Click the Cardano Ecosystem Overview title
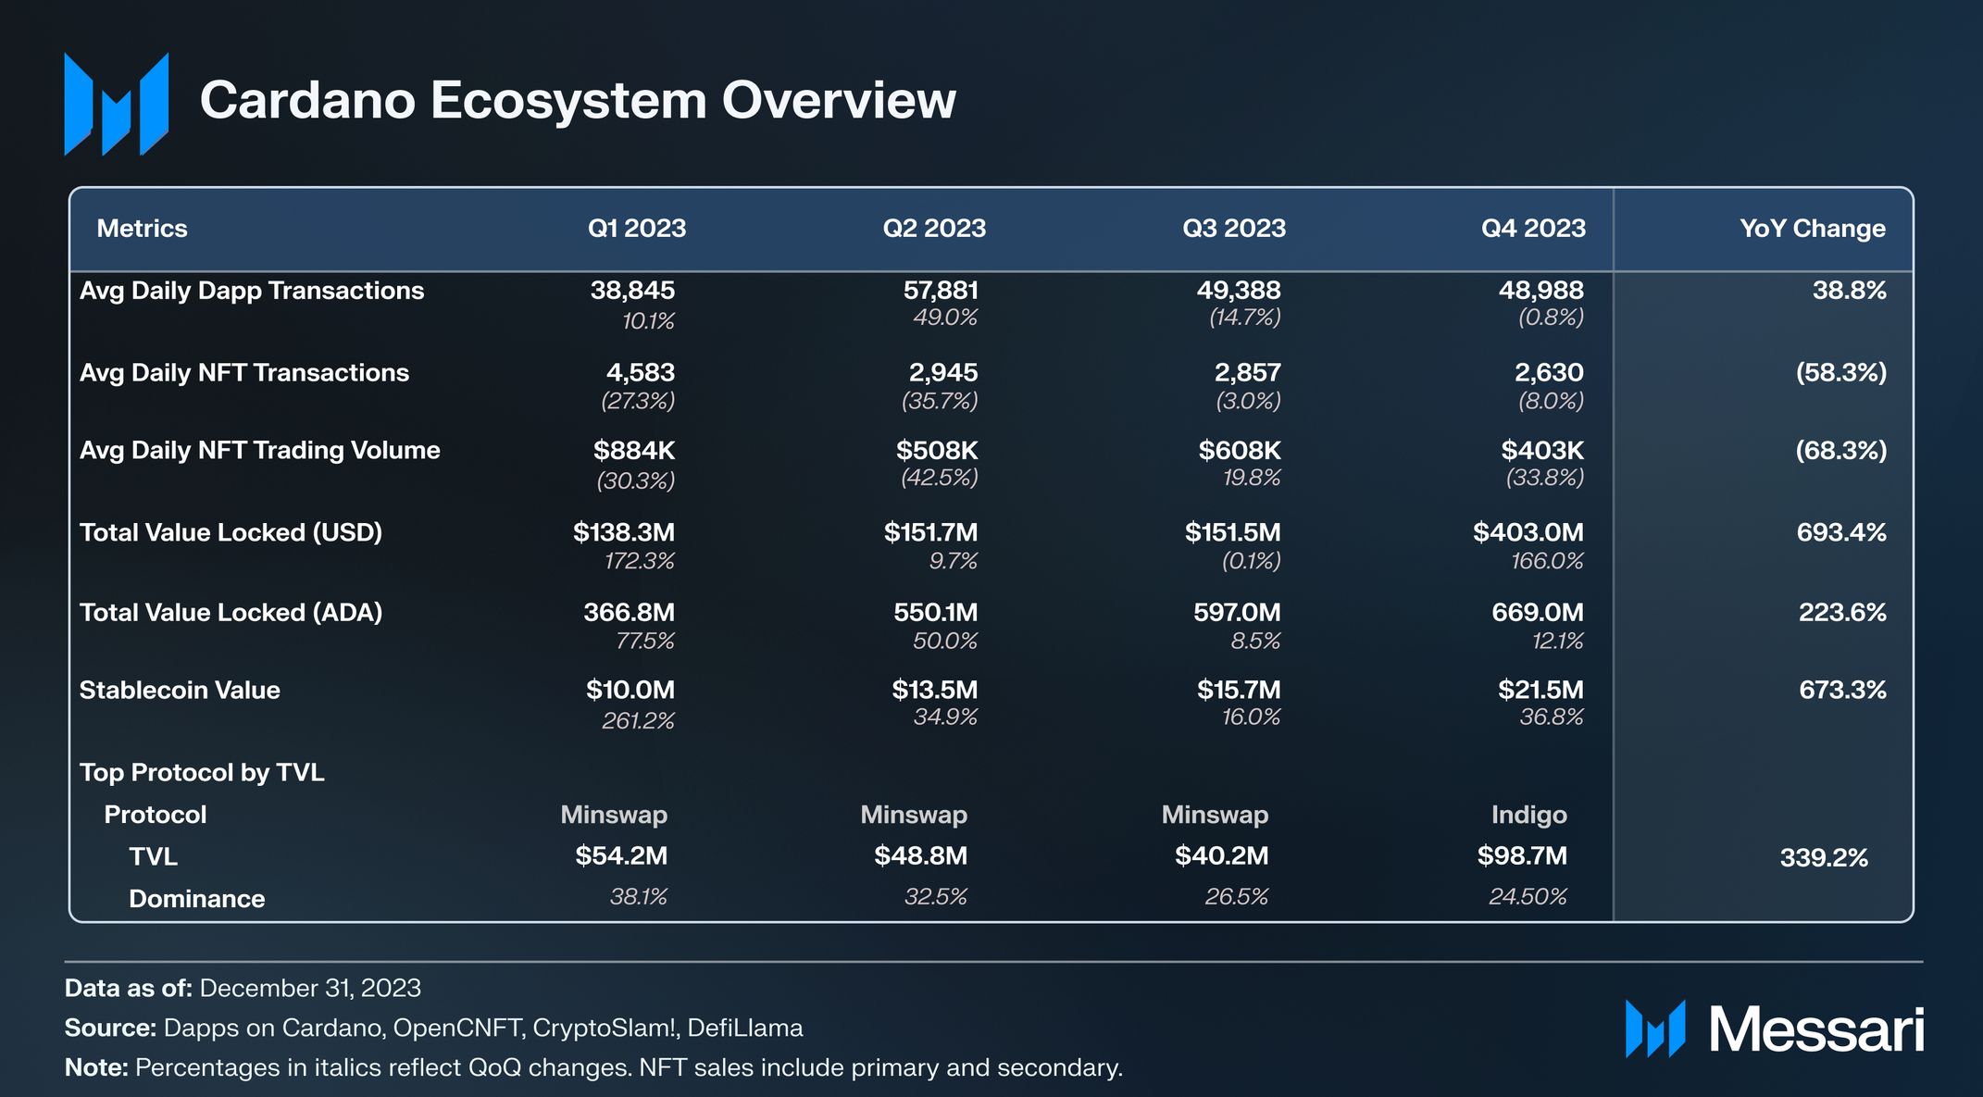 tap(578, 100)
